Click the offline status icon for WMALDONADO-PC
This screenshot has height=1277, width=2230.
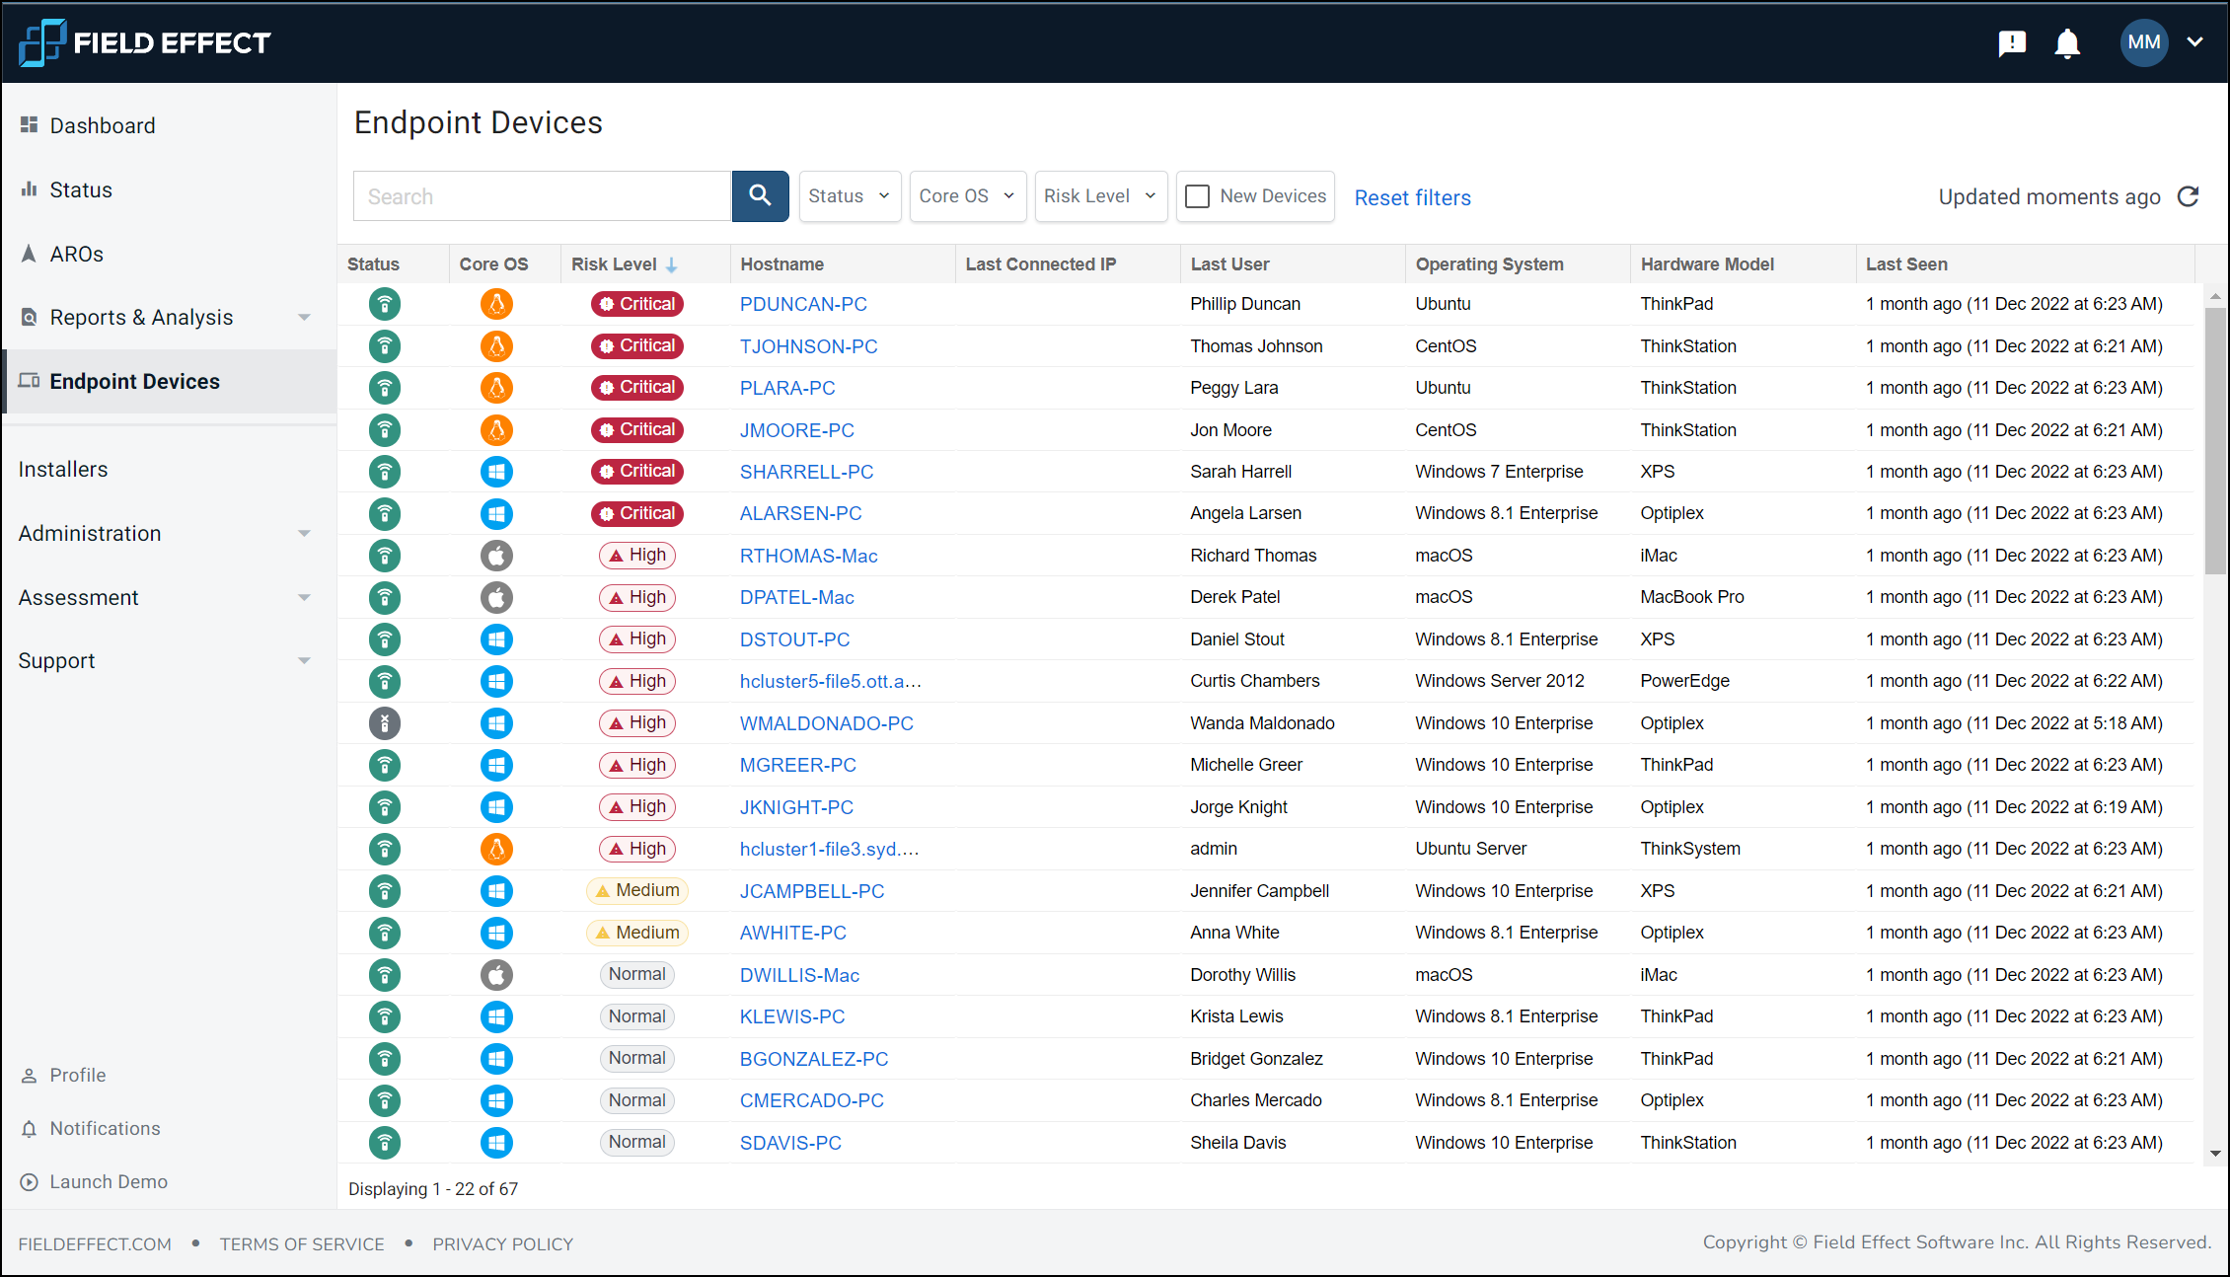(384, 723)
